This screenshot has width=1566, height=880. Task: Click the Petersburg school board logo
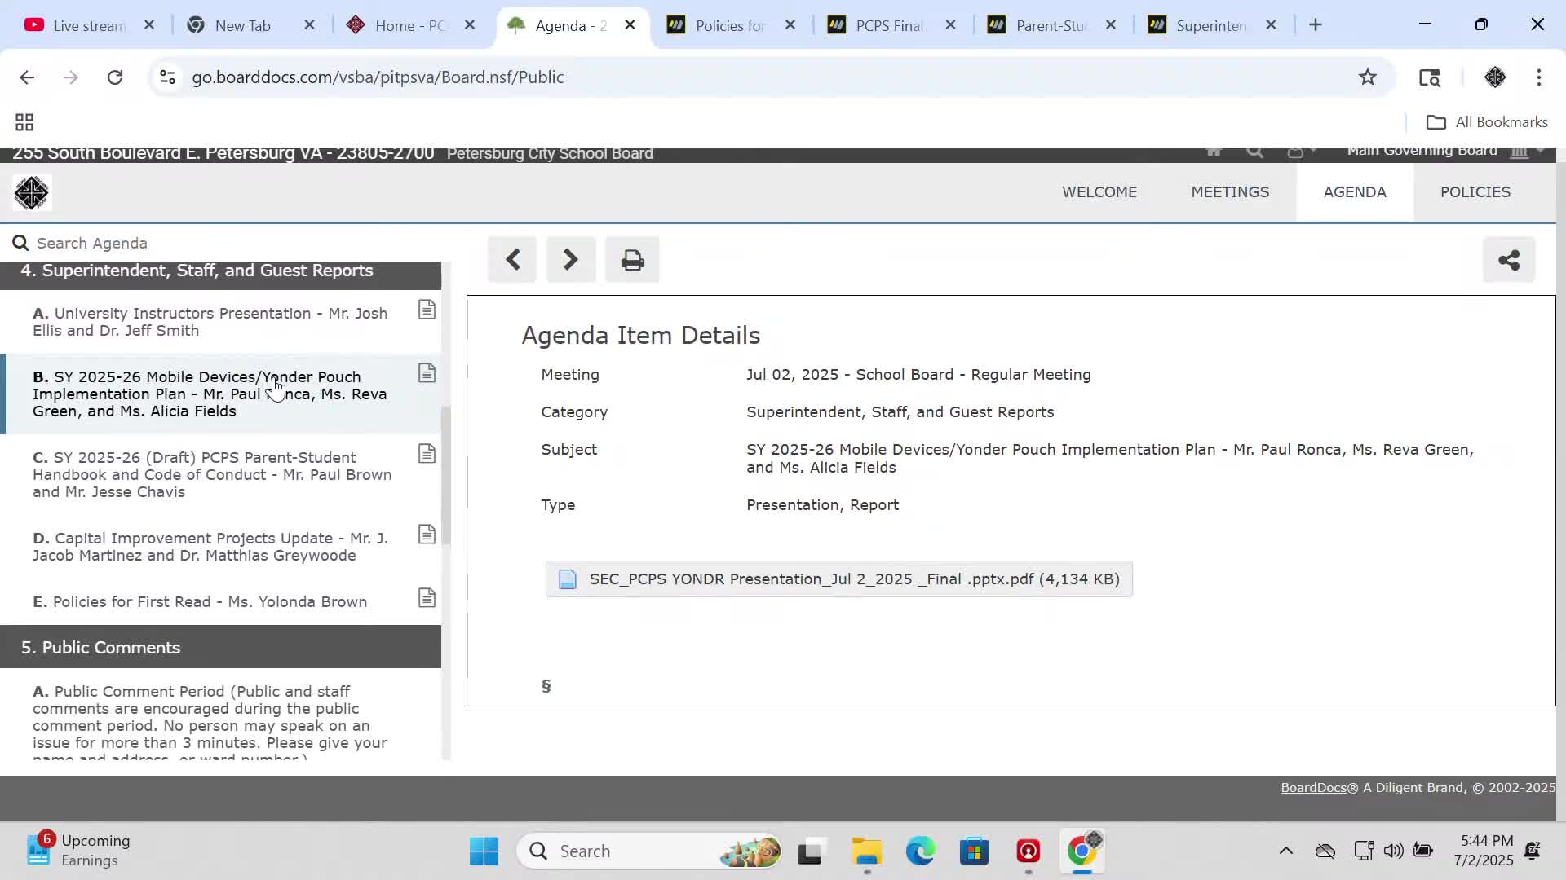pyautogui.click(x=32, y=193)
